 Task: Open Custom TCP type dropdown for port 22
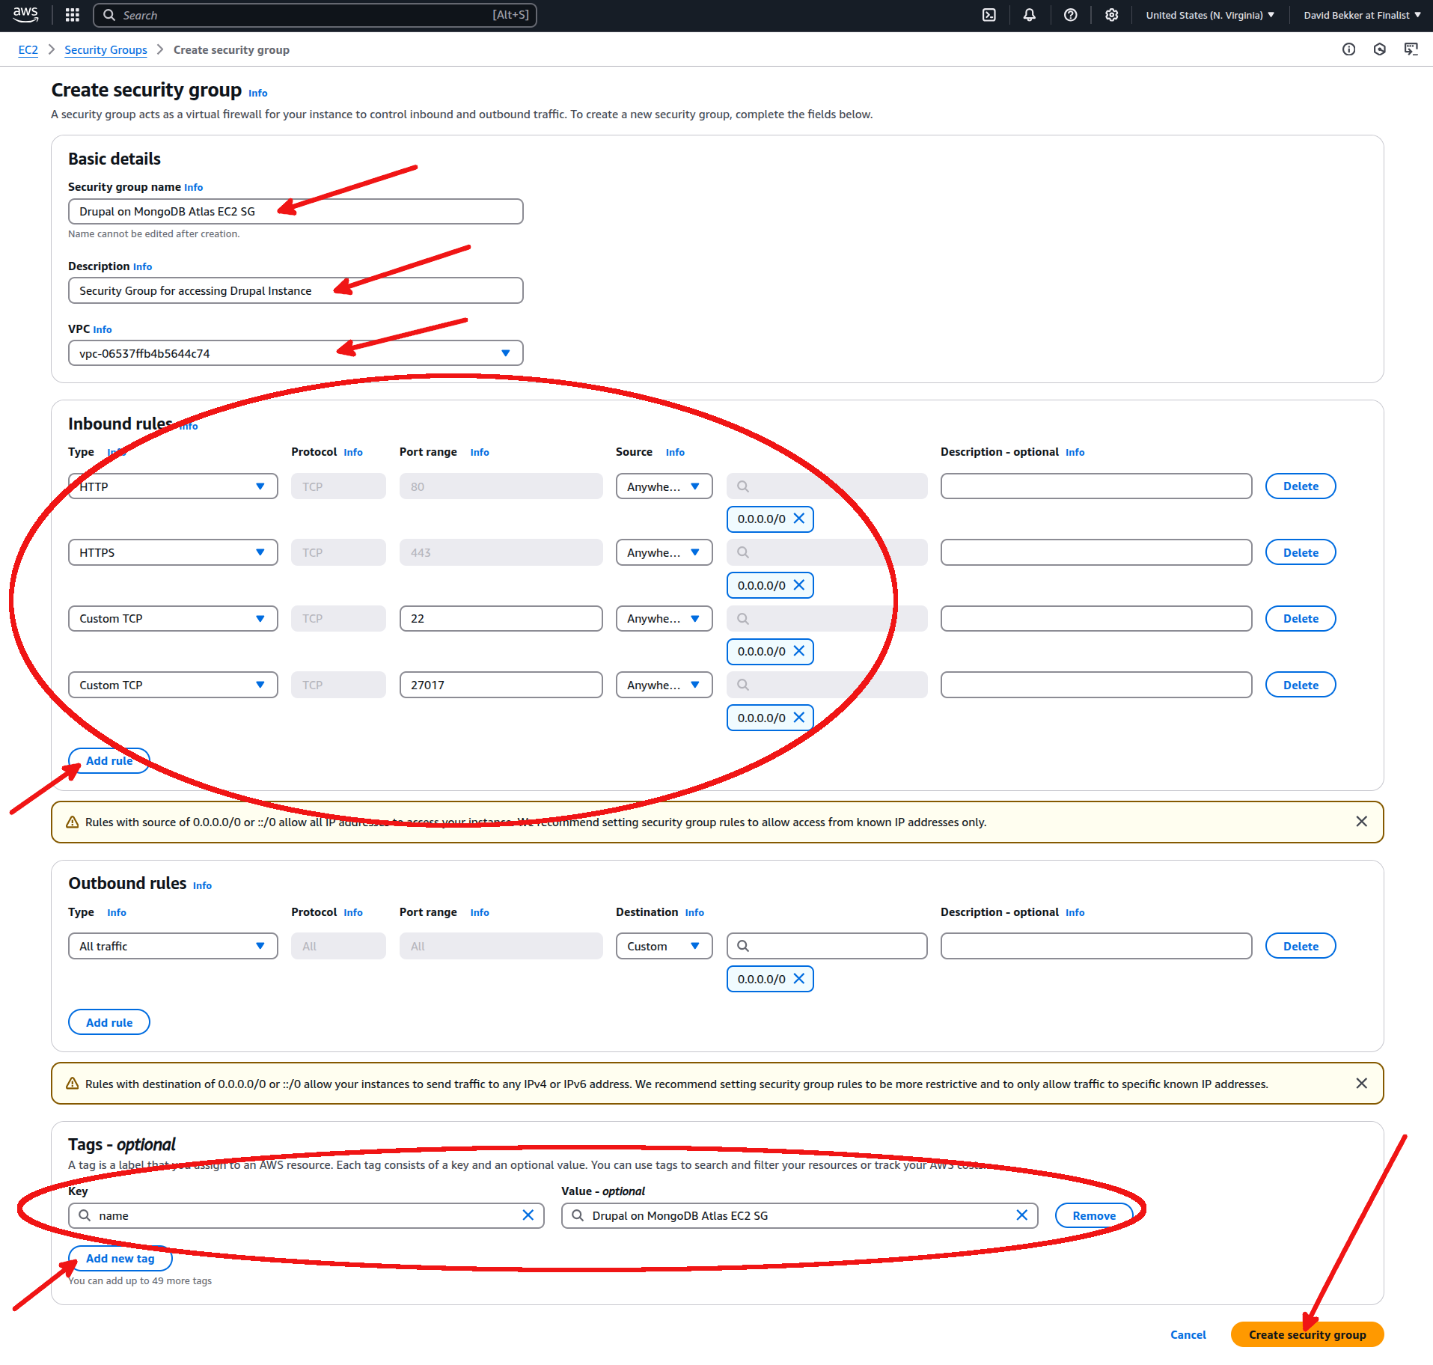pyautogui.click(x=173, y=619)
